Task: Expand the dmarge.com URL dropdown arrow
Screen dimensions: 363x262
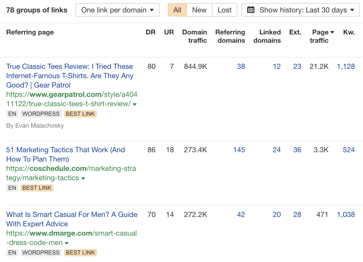Action: [67, 243]
